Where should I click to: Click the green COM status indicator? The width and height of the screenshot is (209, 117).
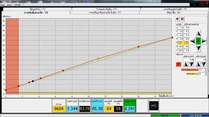(x=166, y=115)
